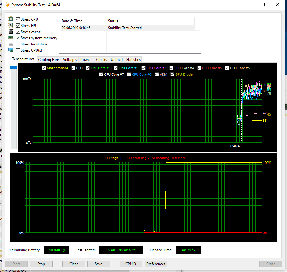Open the Powers tab
Image resolution: width=287 pixels, height=272 pixels.
click(86, 60)
